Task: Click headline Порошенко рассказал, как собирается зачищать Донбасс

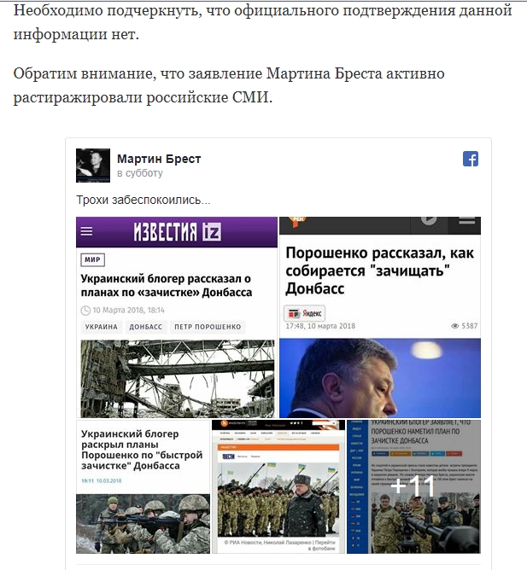Action: 379,270
